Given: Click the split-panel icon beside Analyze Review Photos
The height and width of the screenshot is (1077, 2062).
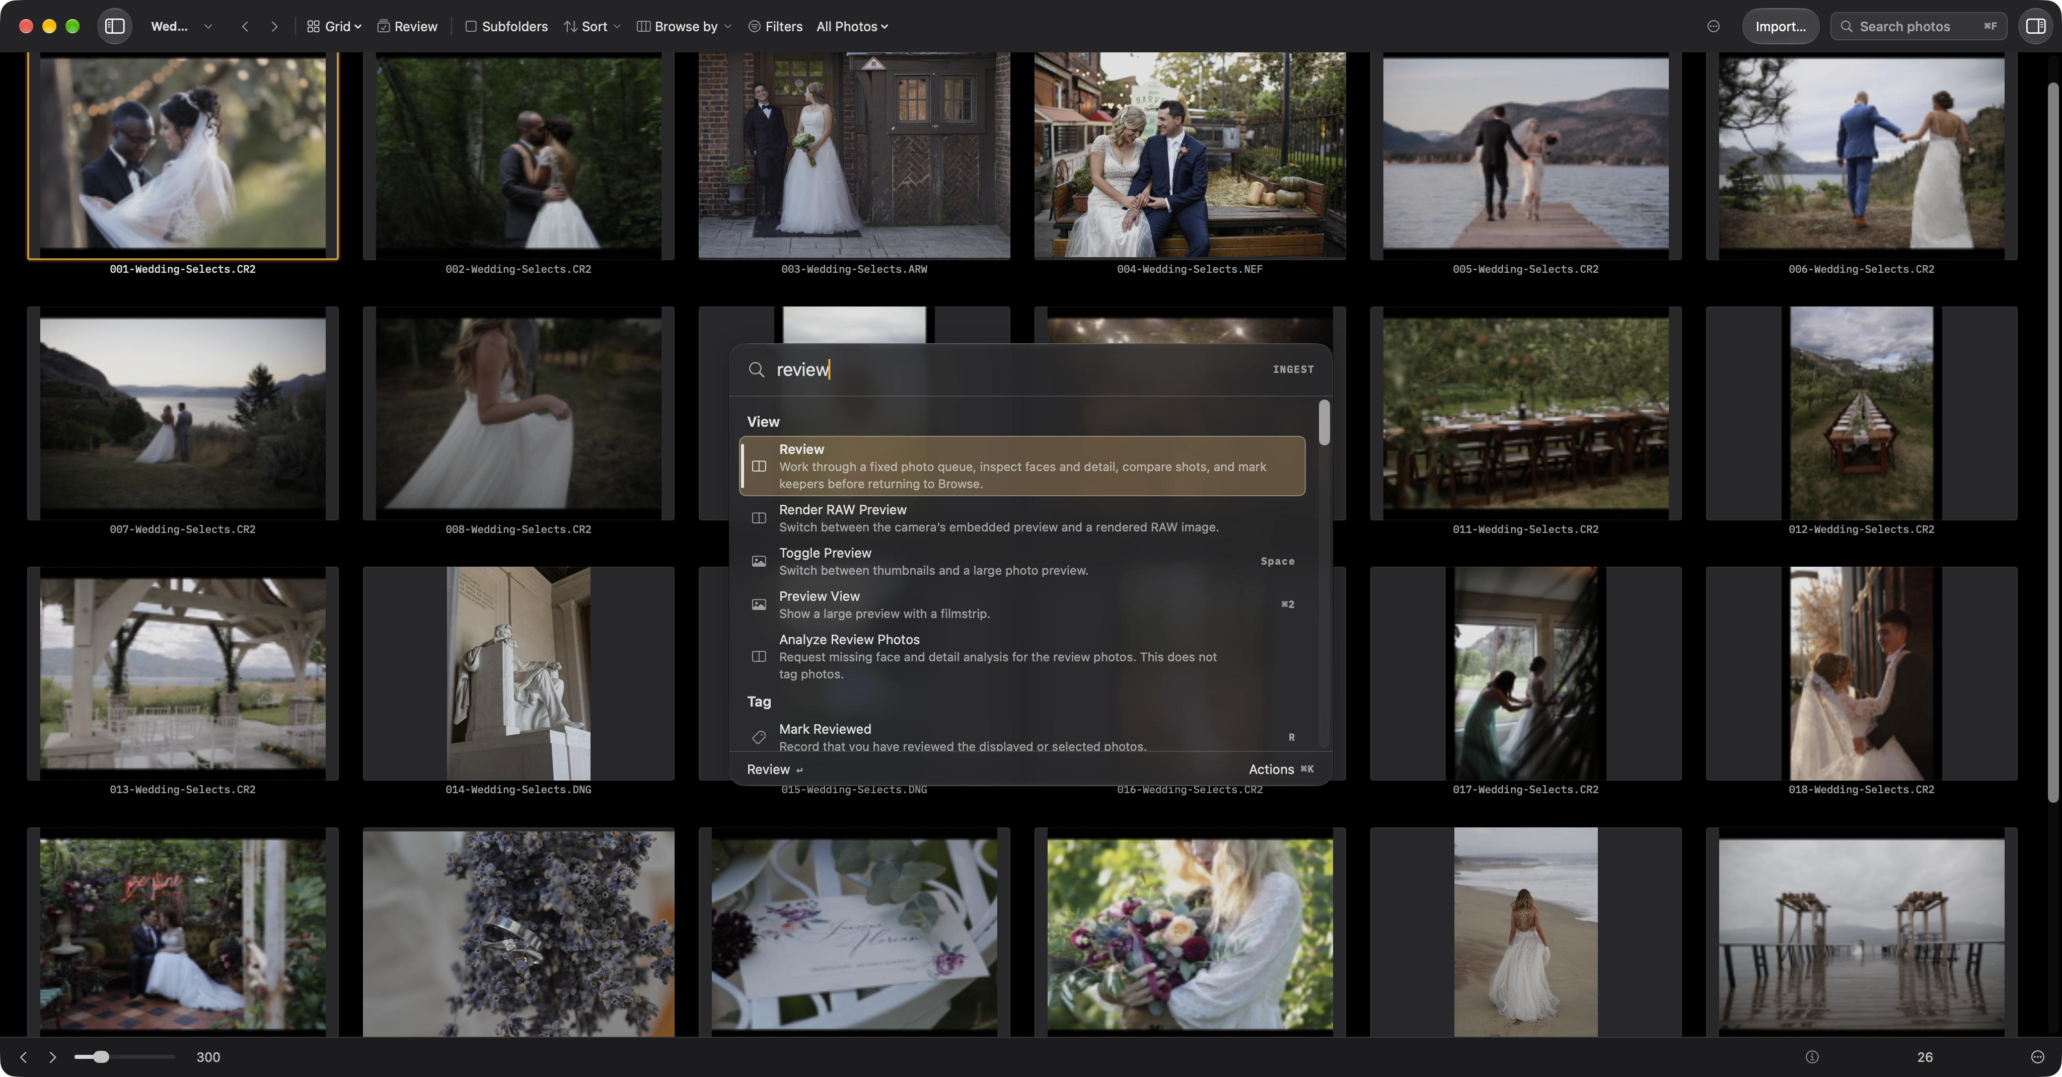Looking at the screenshot, I should (759, 656).
